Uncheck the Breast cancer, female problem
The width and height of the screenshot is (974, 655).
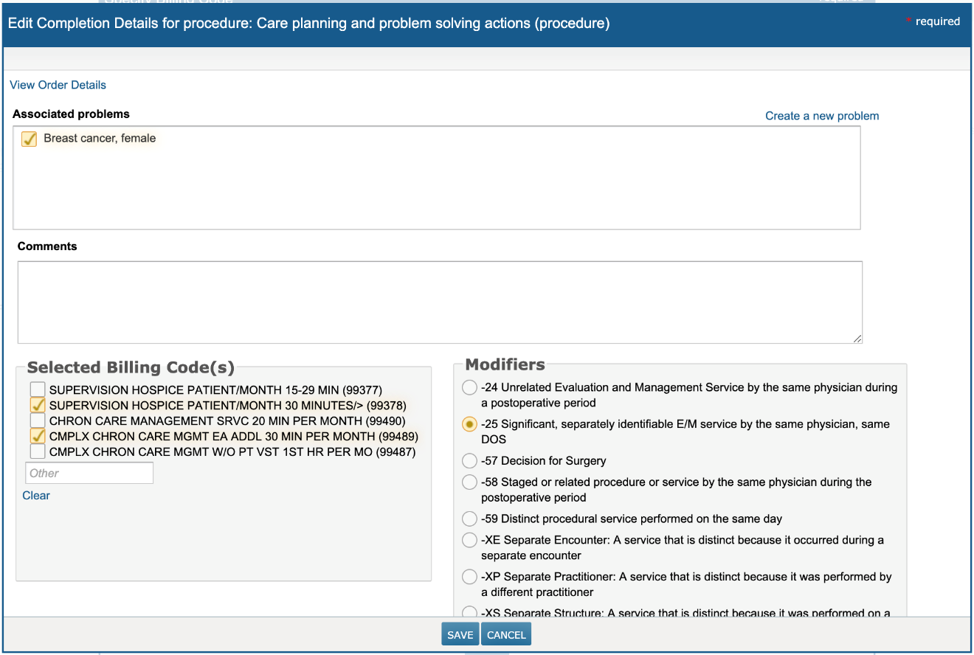point(30,139)
